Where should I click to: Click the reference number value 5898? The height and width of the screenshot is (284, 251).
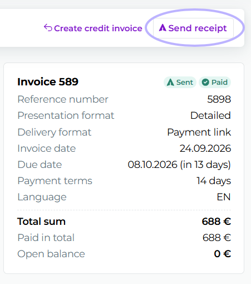[x=219, y=99]
